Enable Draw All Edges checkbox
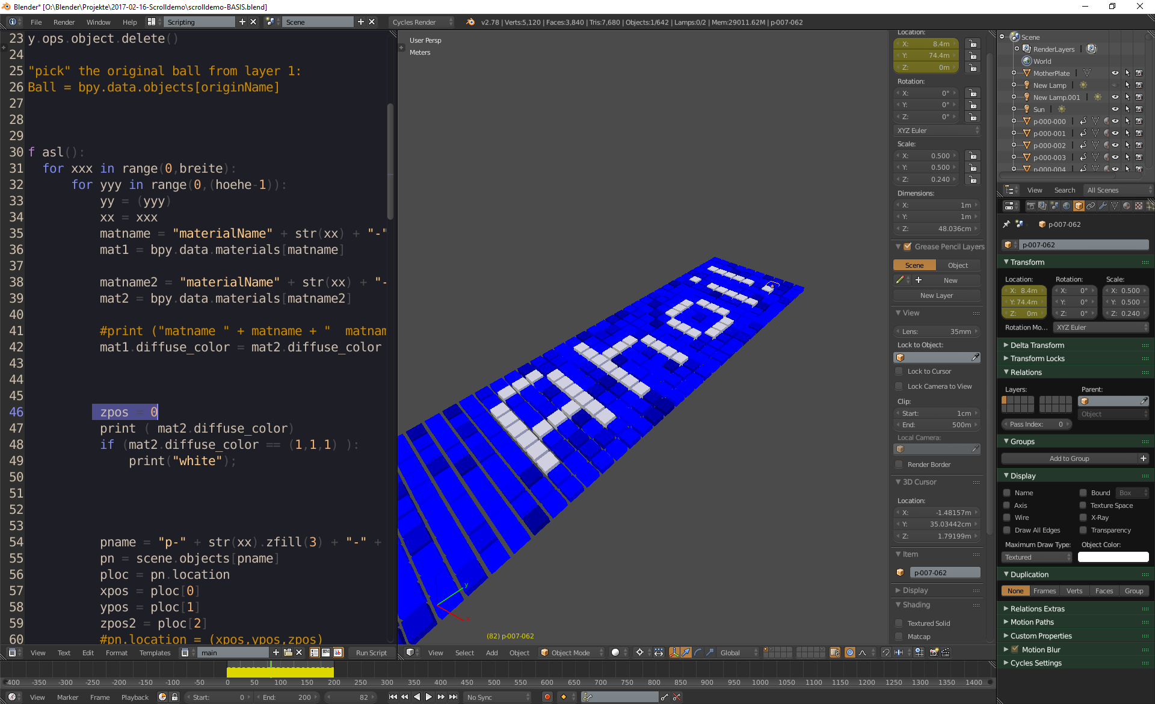Viewport: 1155px width, 704px height. coord(1006,530)
